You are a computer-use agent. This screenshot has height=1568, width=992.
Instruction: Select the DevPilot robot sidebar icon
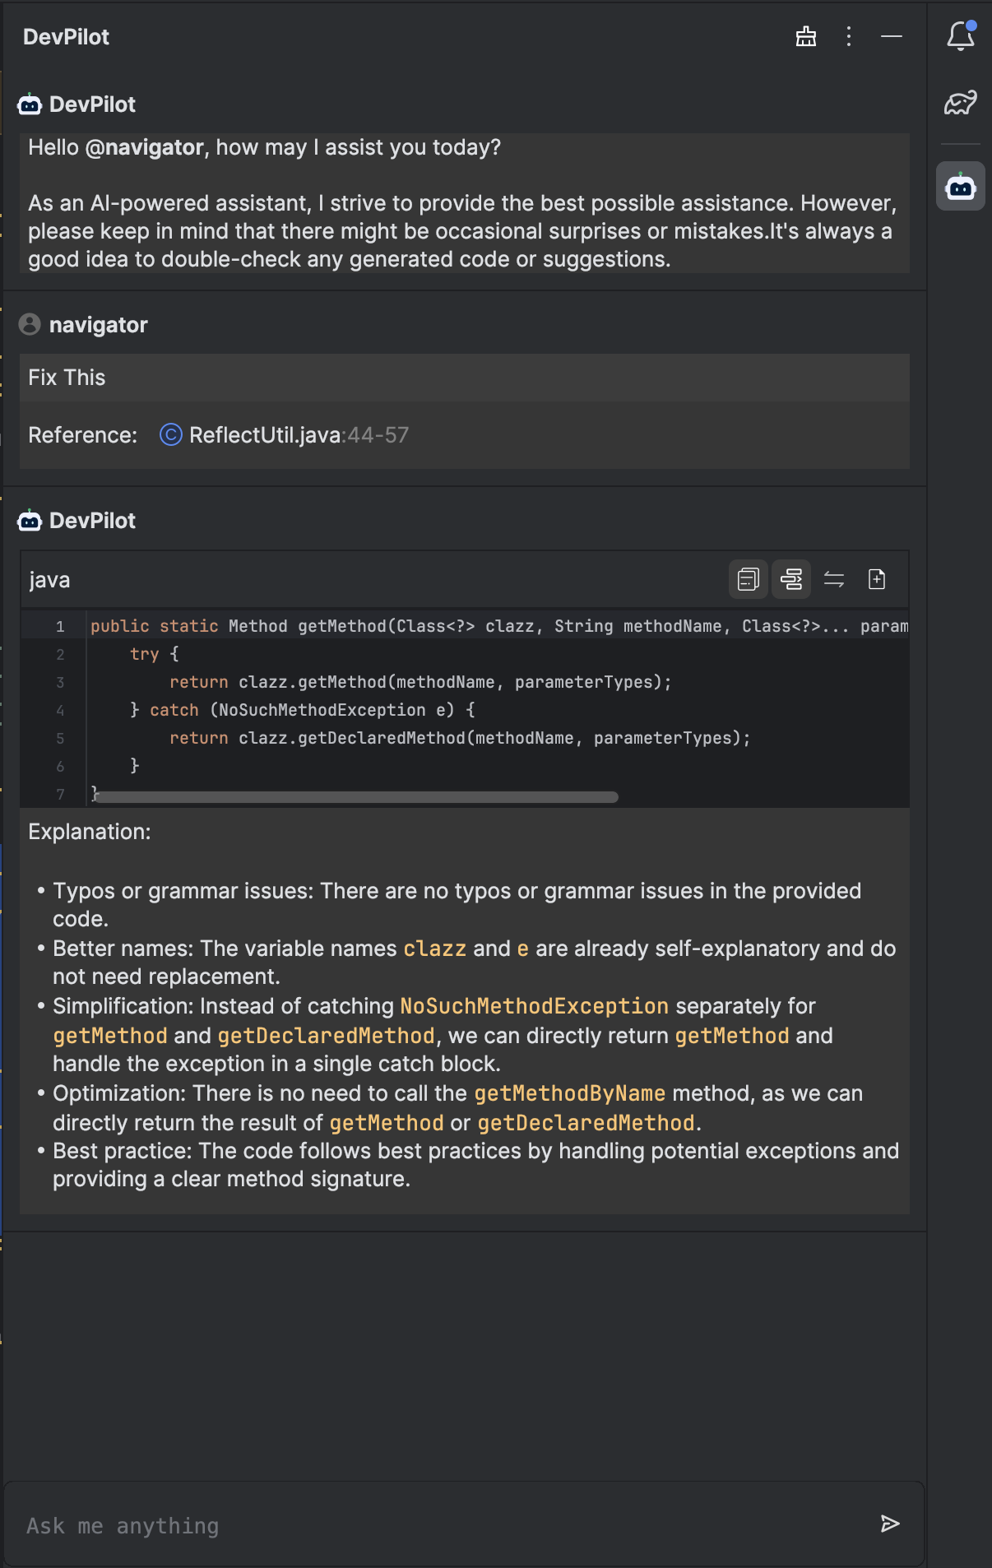click(x=961, y=187)
